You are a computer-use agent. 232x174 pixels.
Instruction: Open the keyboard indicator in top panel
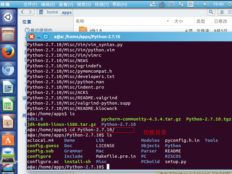162,4
